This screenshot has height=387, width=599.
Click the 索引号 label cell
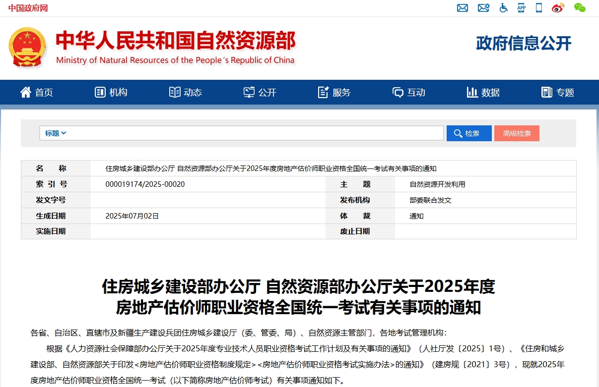click(x=56, y=184)
